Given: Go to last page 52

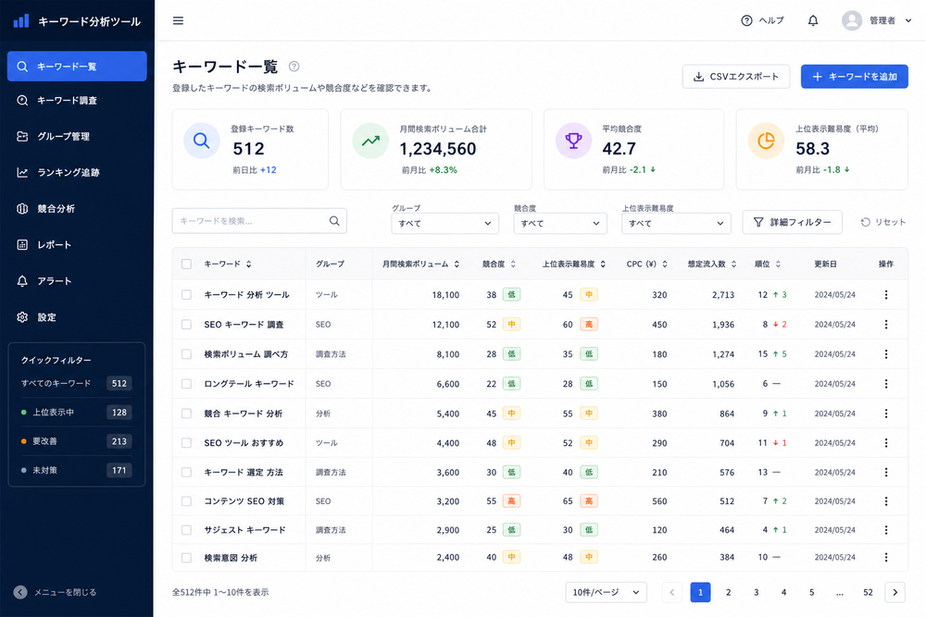Looking at the screenshot, I should [868, 592].
